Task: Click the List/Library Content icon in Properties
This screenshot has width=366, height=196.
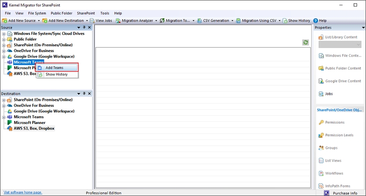Action: 321,37
